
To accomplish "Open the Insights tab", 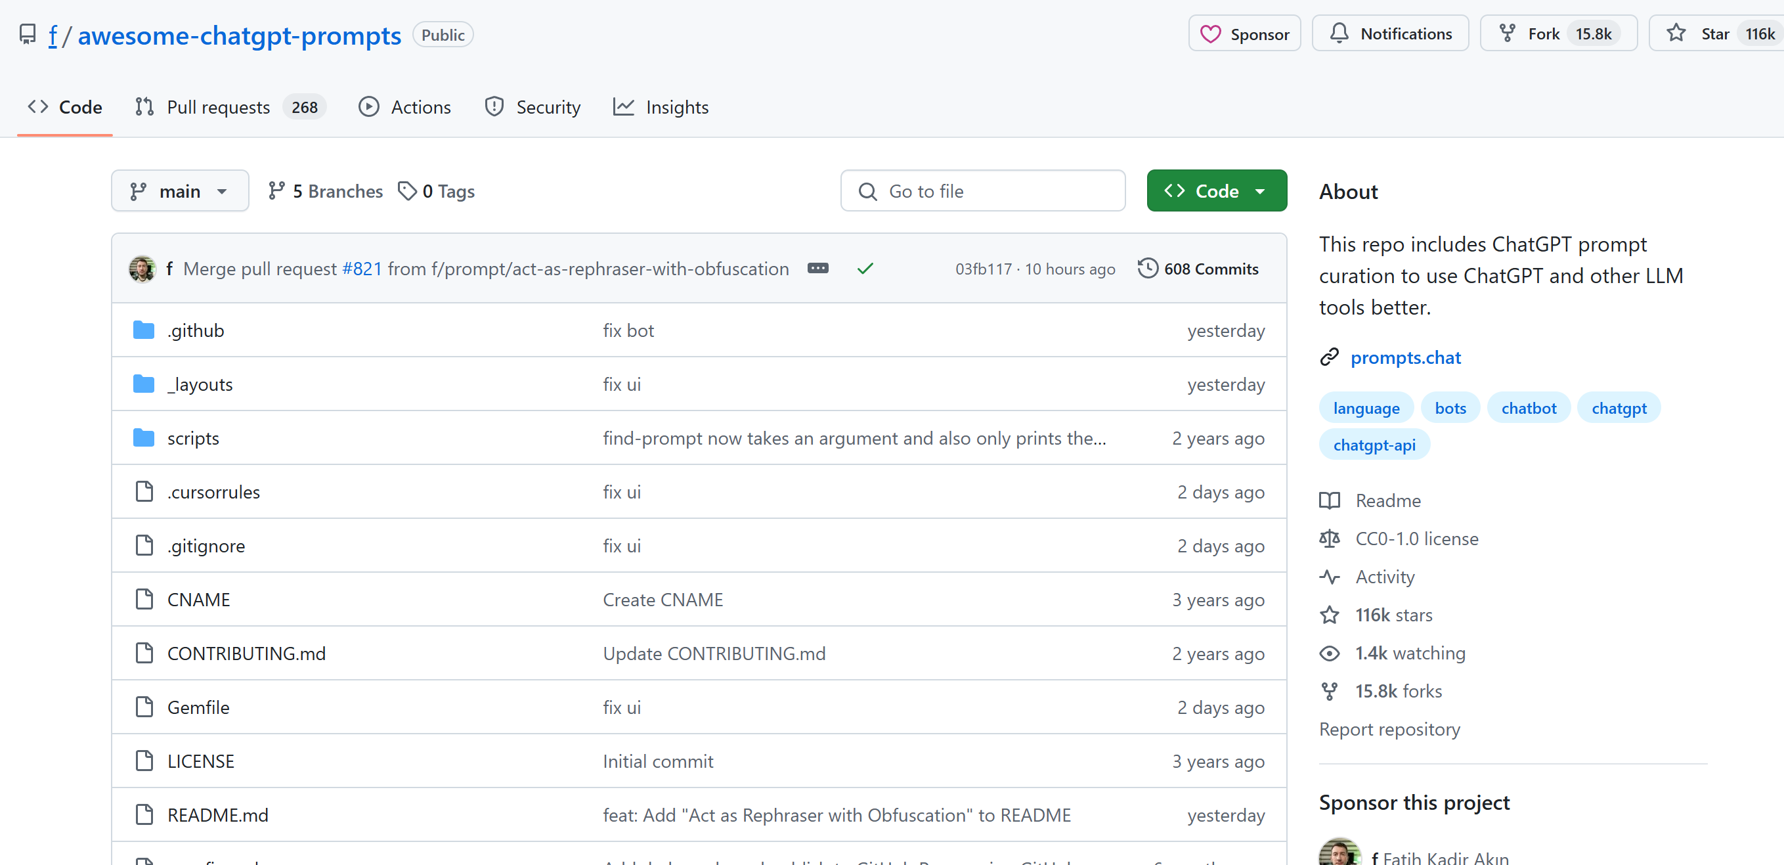I will [661, 107].
